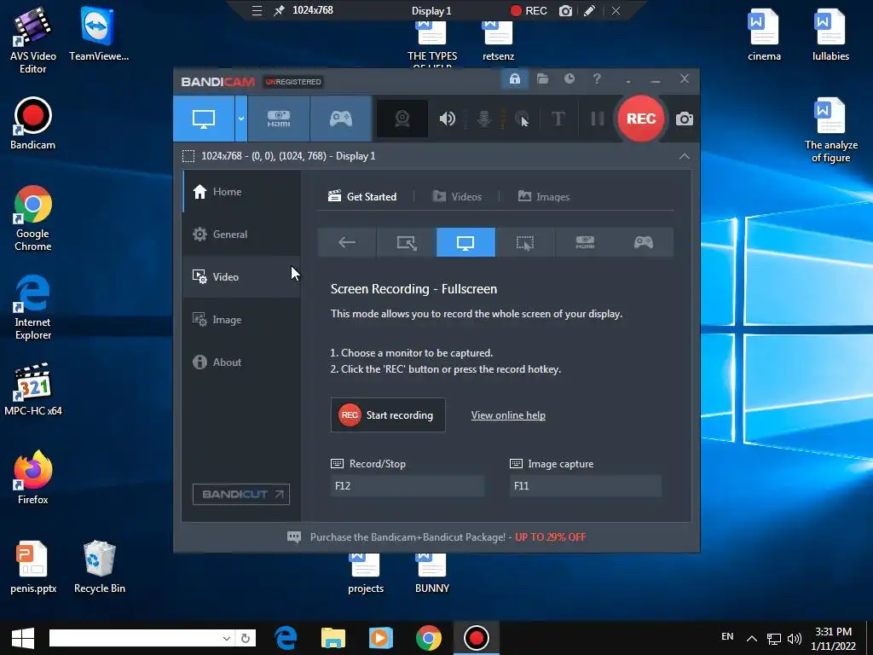Select Game recording mode in top toolbar
873x655 pixels.
[341, 119]
